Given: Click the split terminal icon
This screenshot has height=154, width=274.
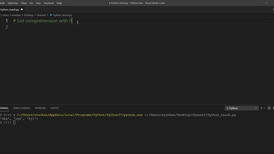Looking at the screenshot, I should tap(269, 108).
